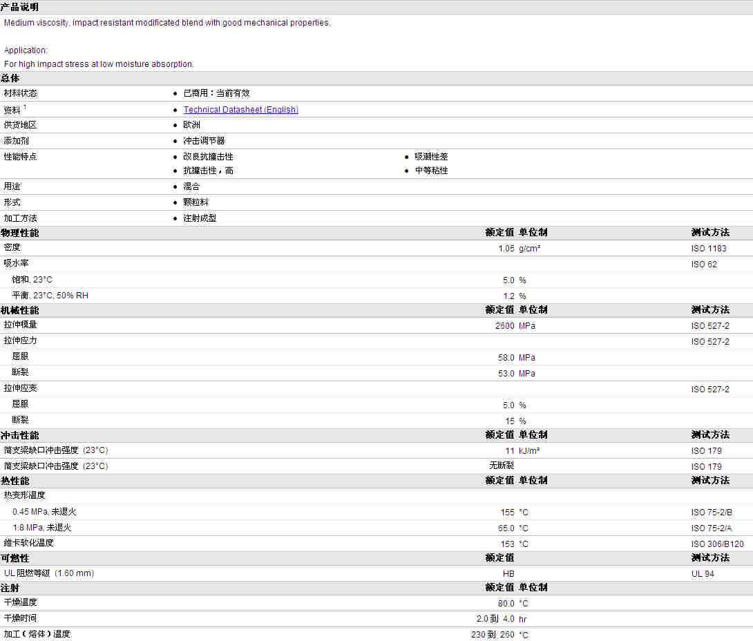Select the break stress value 53.0
This screenshot has height=641, width=753.
pos(506,374)
